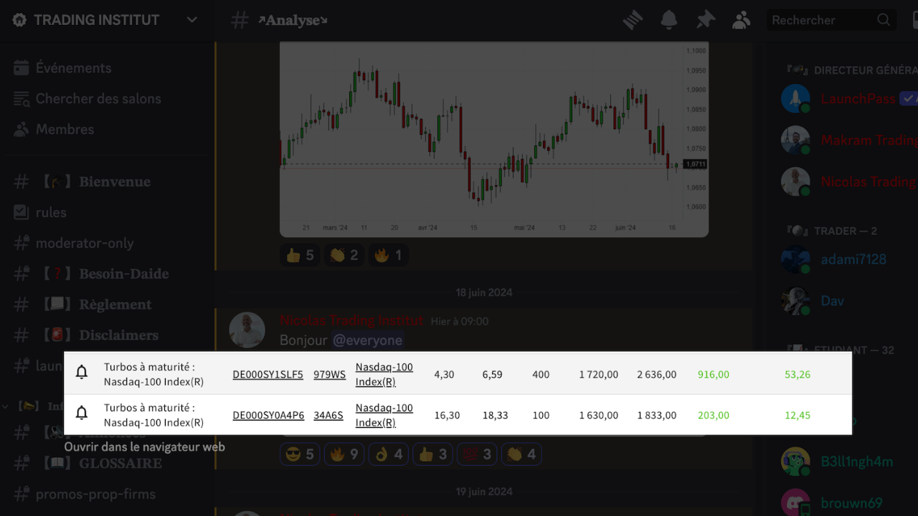Select the price 18,33 cell
918x516 pixels.
[x=495, y=416]
